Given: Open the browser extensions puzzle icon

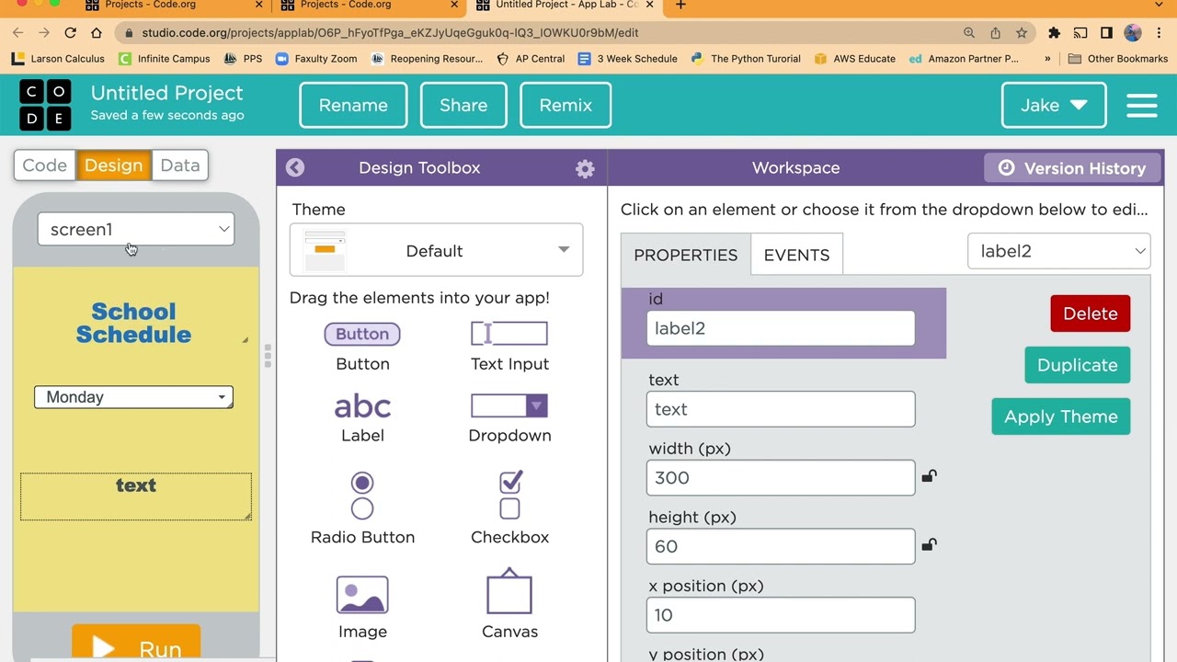Looking at the screenshot, I should tap(1055, 32).
